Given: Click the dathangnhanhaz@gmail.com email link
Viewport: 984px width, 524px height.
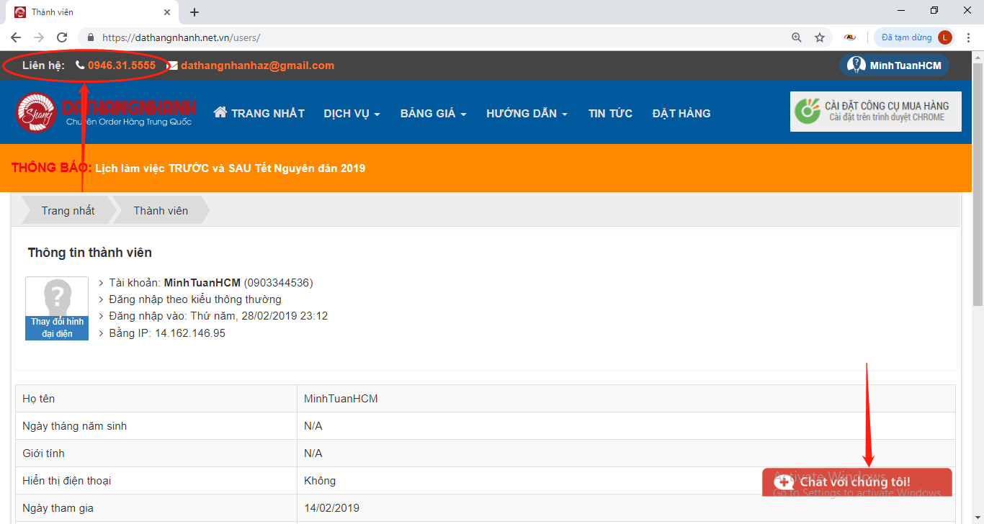Looking at the screenshot, I should coord(257,65).
